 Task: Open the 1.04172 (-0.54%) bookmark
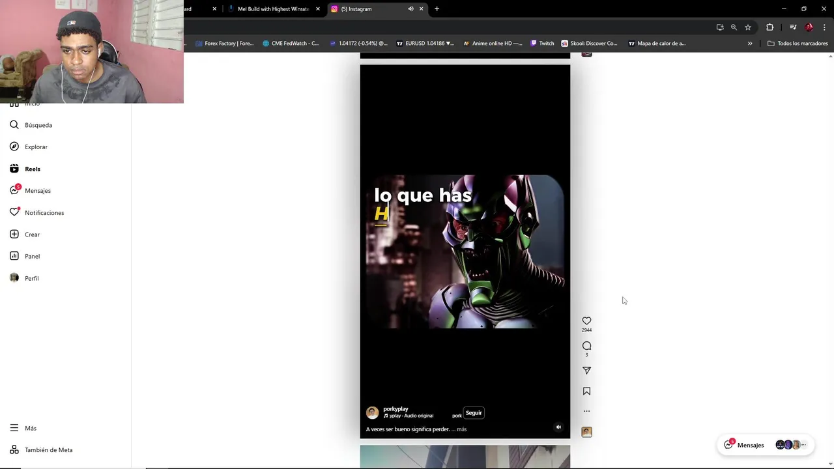[x=358, y=44]
